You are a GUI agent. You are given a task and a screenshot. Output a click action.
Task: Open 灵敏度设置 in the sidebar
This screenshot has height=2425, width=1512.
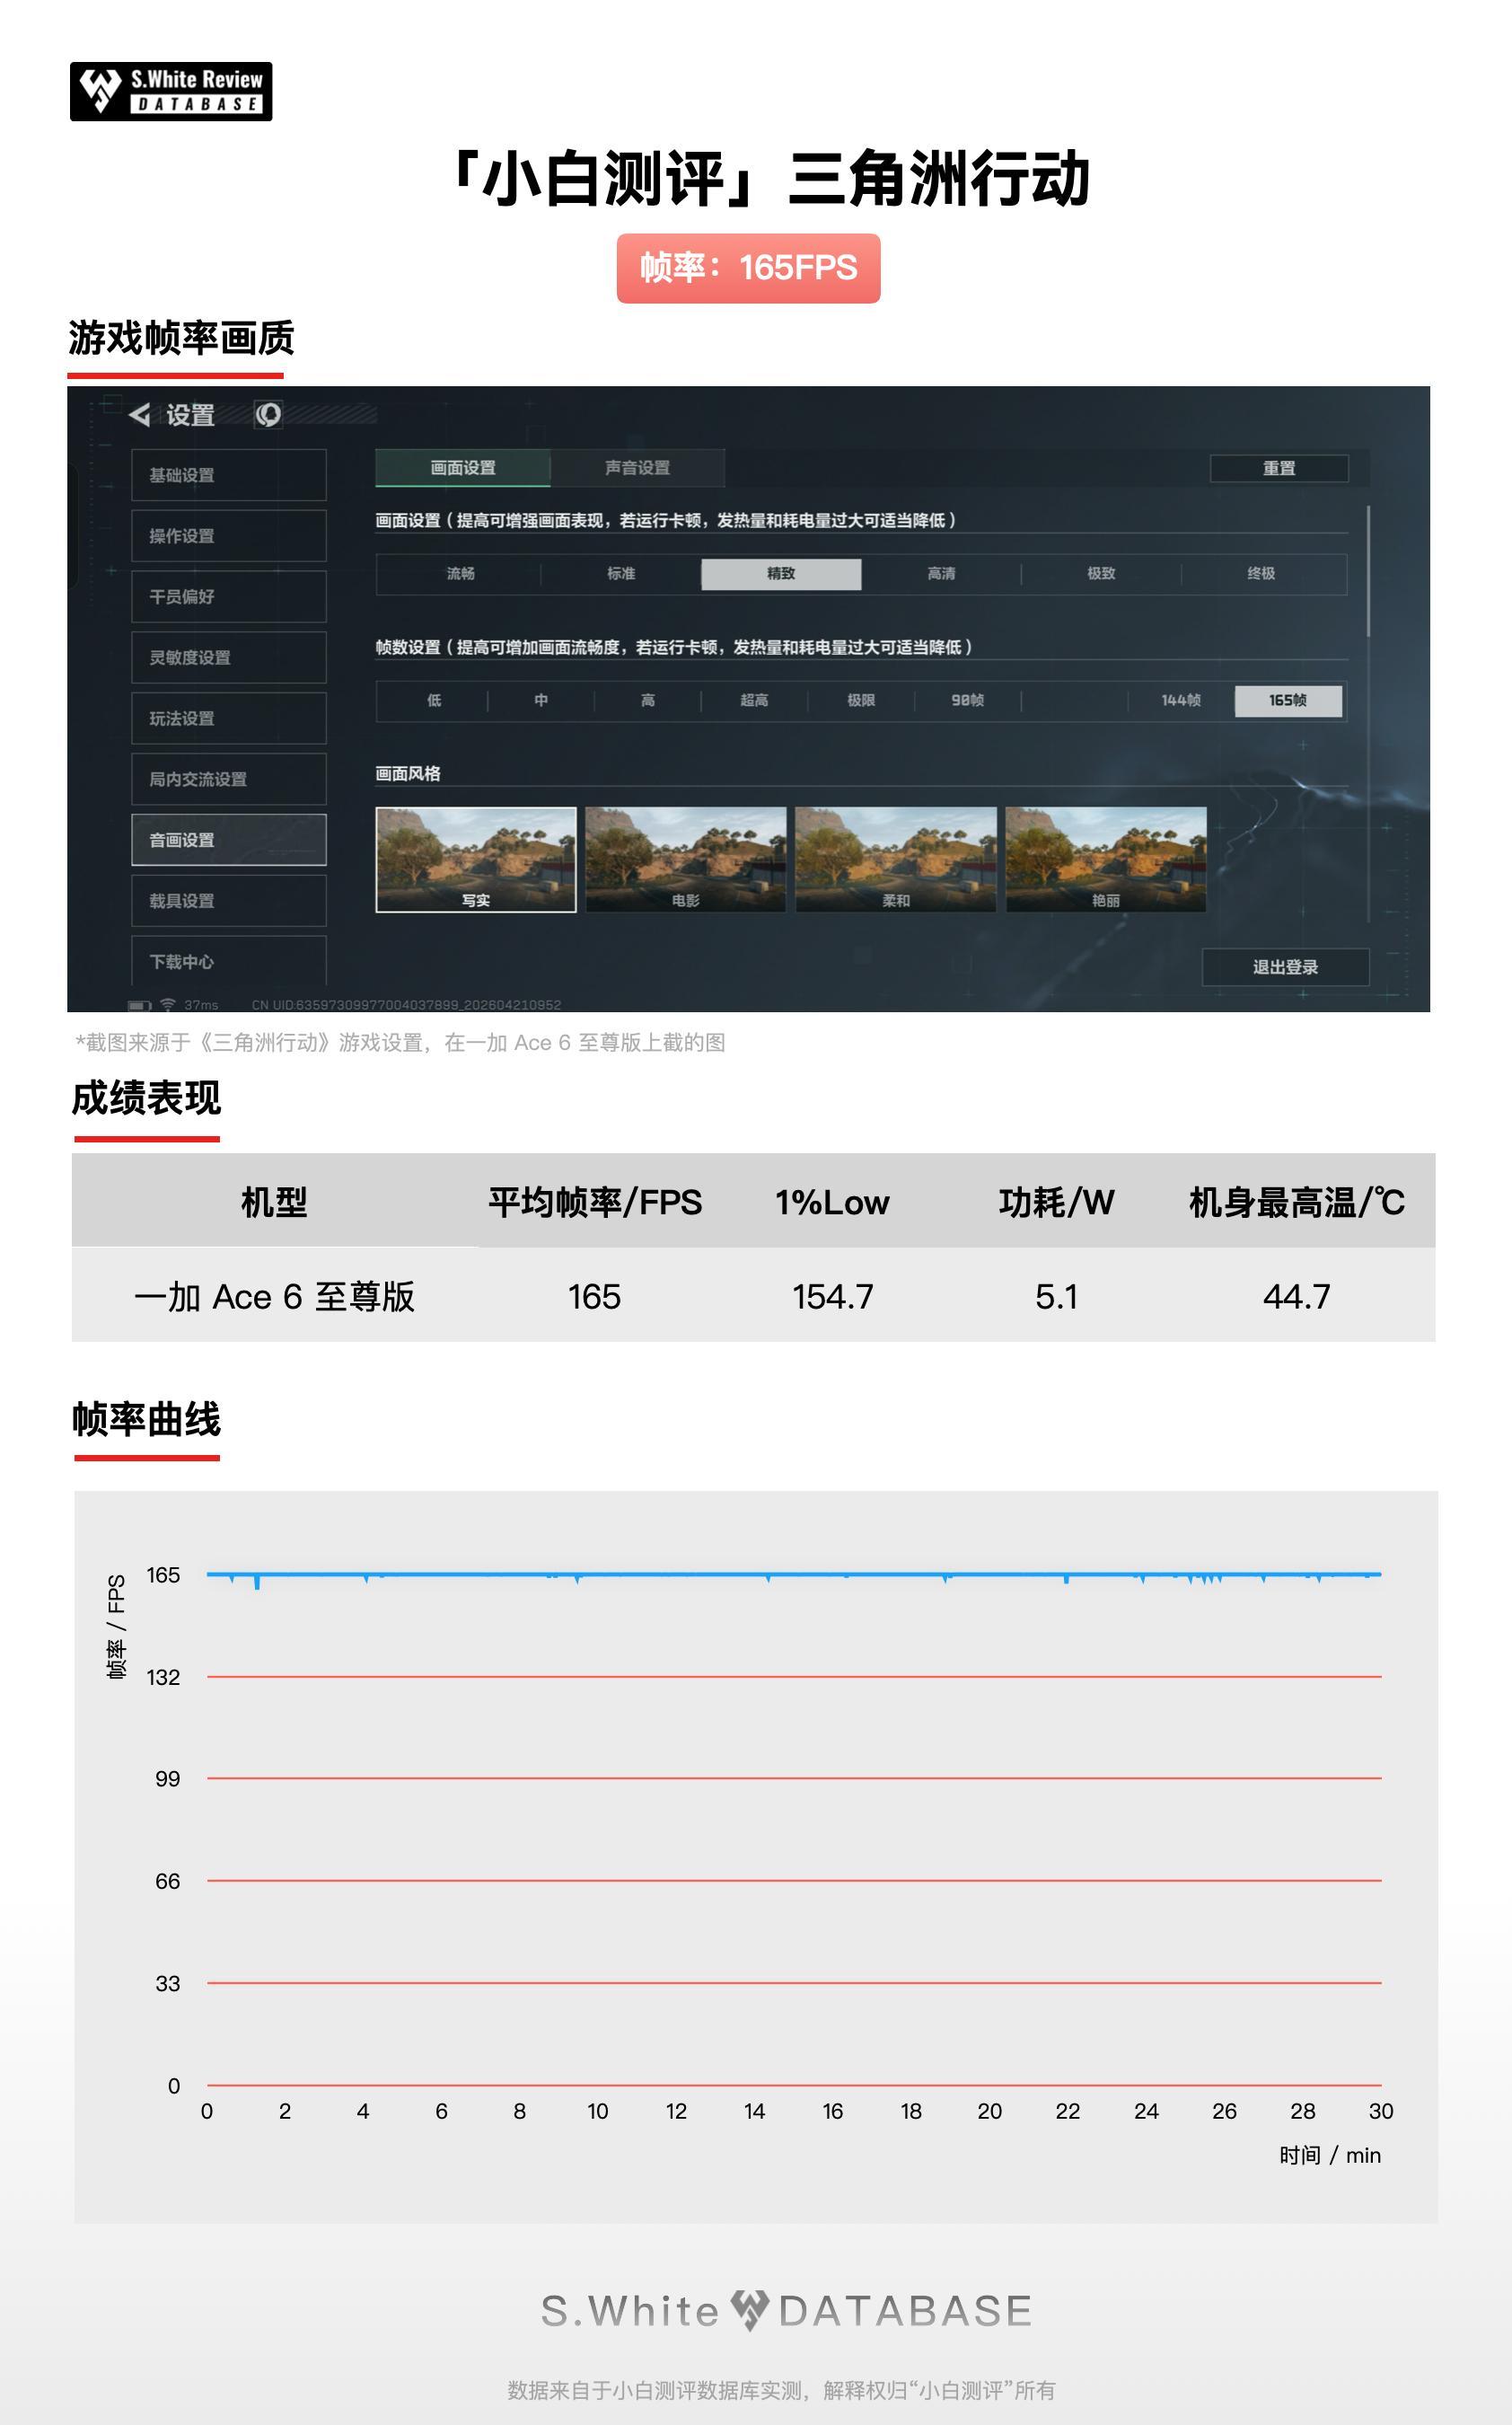pyautogui.click(x=229, y=657)
